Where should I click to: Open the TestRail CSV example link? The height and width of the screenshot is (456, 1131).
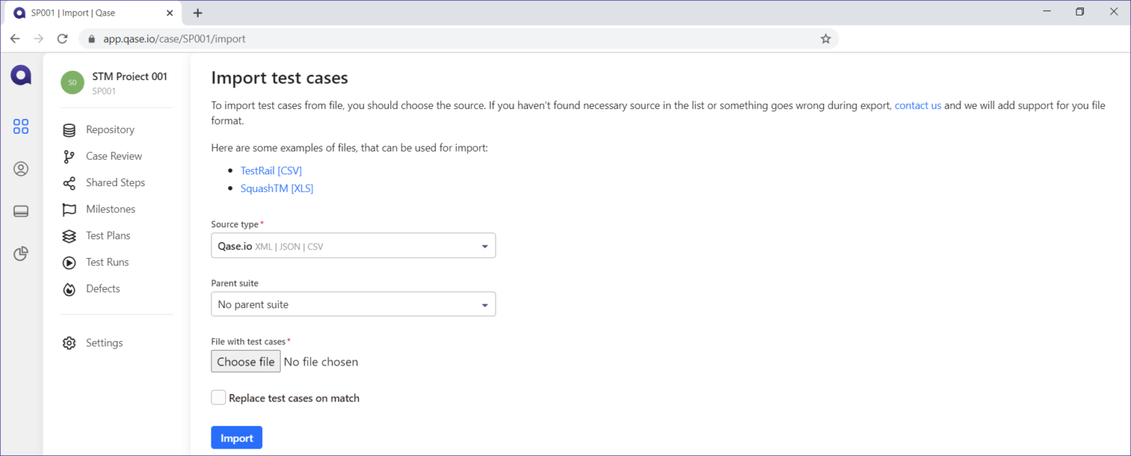271,170
